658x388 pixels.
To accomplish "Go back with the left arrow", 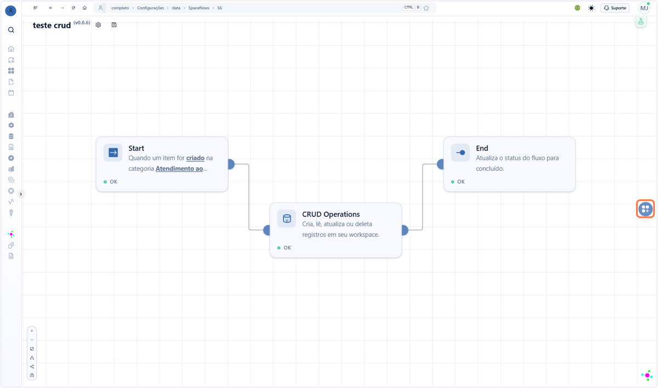I will pyautogui.click(x=50, y=8).
